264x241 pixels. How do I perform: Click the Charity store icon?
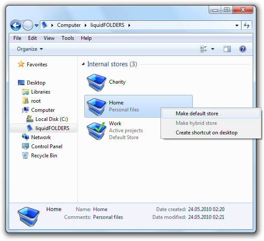[96, 82]
